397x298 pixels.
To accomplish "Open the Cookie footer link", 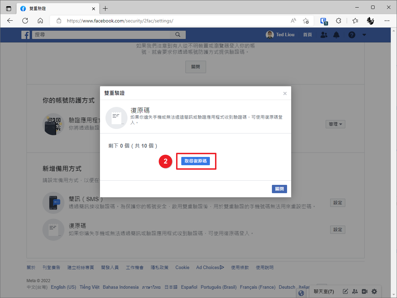I will [x=182, y=267].
